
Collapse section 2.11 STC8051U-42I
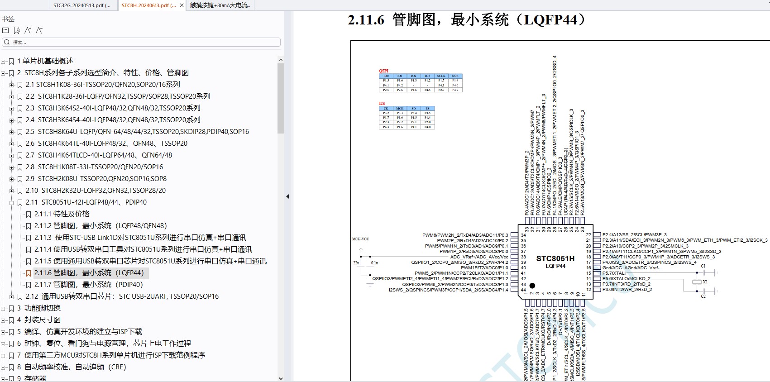click(12, 202)
